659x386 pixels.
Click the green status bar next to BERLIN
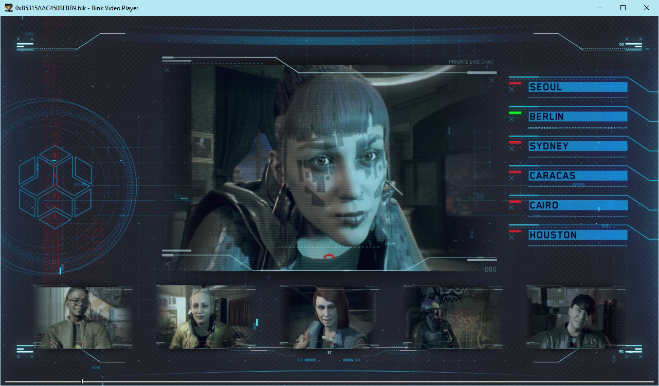tap(515, 112)
